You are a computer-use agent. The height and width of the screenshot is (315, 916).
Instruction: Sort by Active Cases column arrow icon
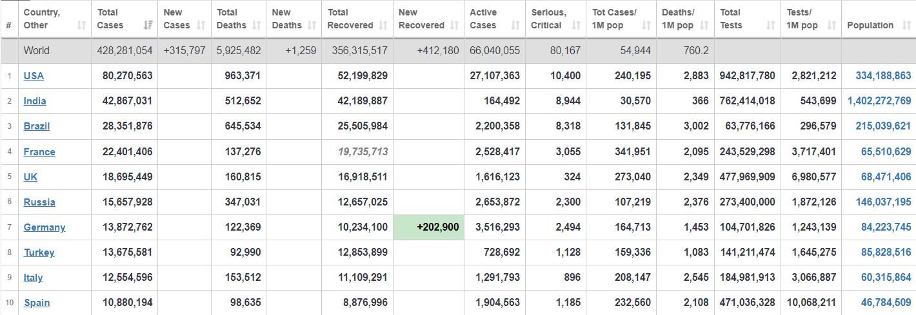pos(515,25)
